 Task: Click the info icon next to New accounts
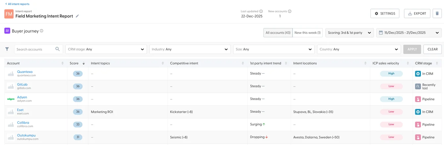click(x=290, y=11)
